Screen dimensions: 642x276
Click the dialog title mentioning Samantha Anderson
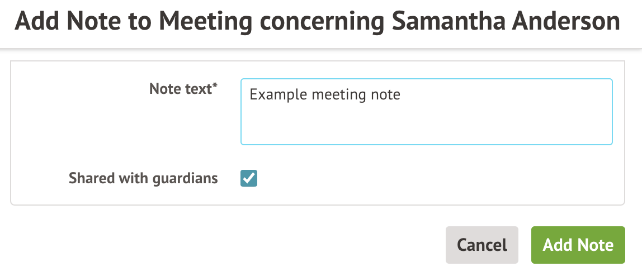tap(317, 22)
